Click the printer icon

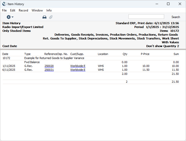click(x=45, y=17)
